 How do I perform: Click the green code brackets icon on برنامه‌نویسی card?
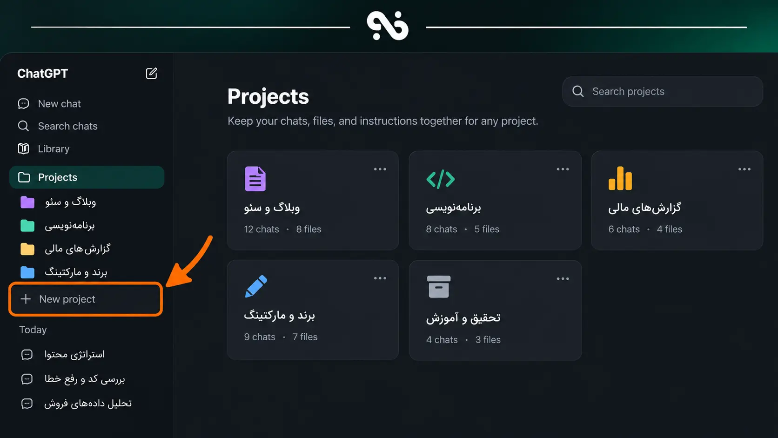[x=440, y=179]
